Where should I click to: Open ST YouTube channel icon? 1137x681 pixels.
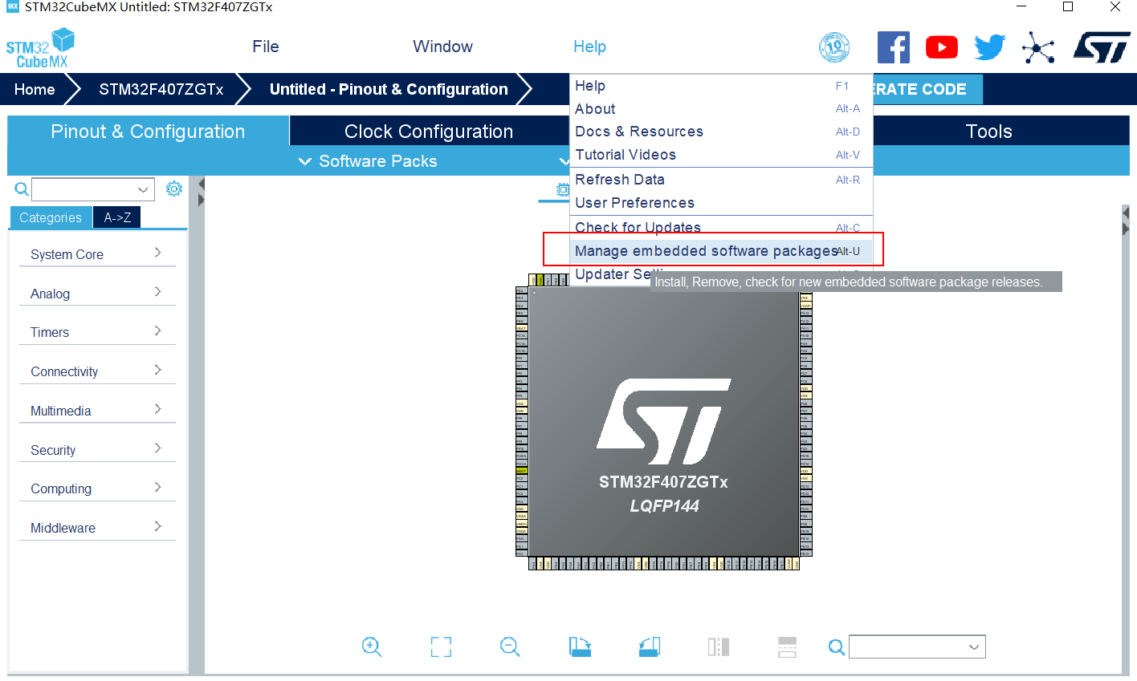(942, 47)
